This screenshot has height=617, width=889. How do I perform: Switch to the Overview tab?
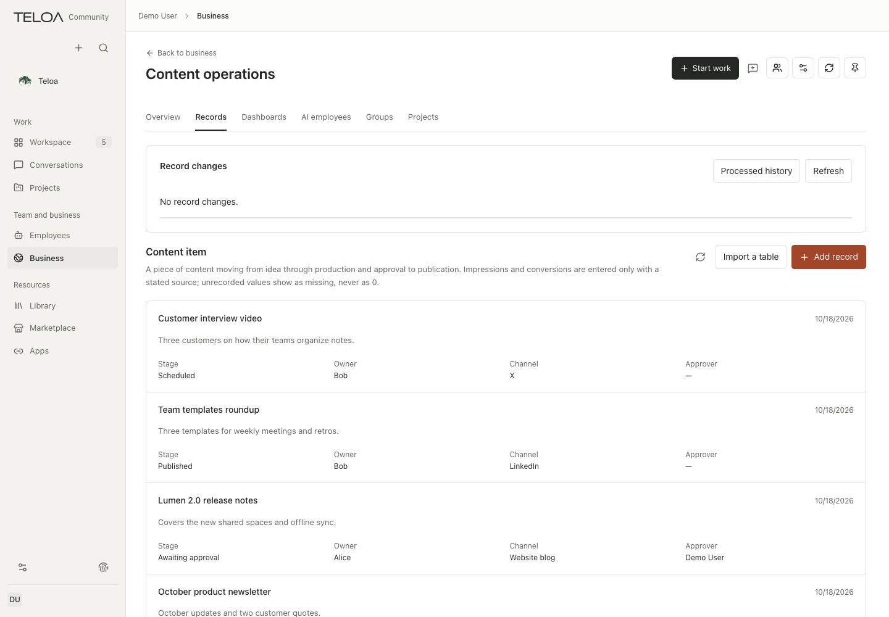pyautogui.click(x=163, y=117)
